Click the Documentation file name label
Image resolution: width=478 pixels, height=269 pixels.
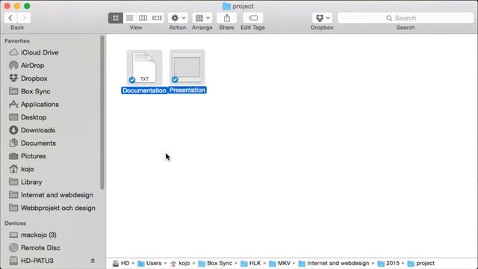[144, 90]
